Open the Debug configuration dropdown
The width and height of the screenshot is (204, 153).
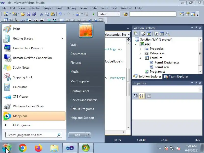[x=119, y=14]
